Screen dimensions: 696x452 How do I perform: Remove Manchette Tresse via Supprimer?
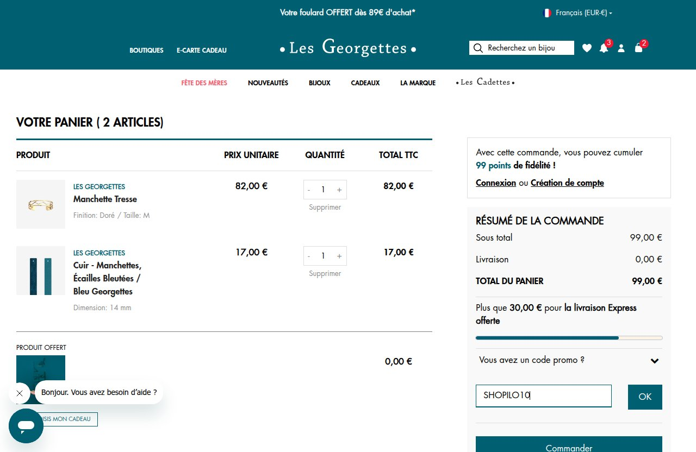tap(325, 207)
